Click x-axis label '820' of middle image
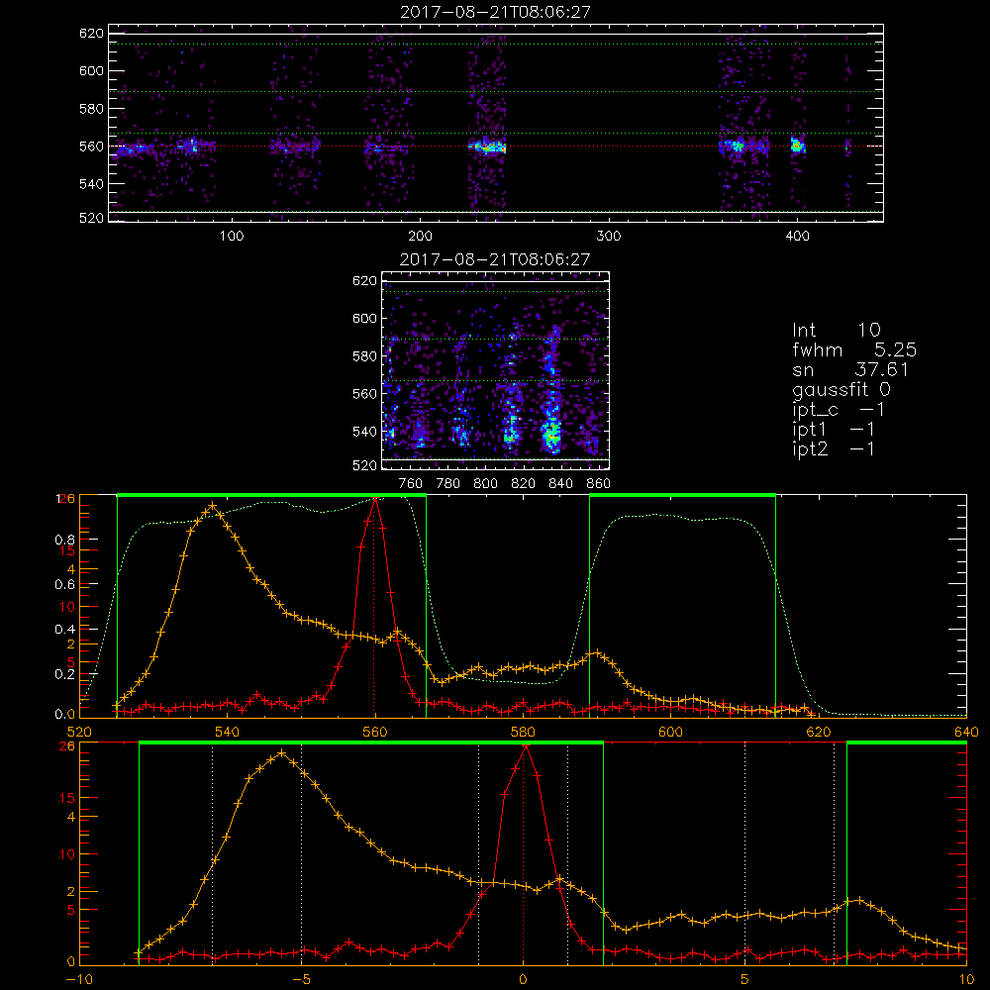 point(524,484)
